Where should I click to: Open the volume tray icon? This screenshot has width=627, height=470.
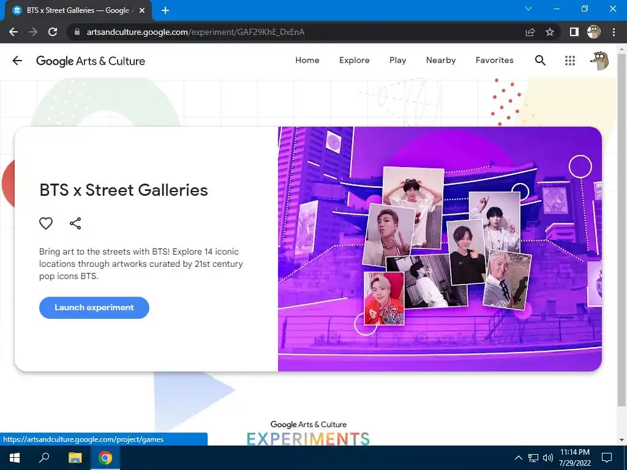coord(548,458)
